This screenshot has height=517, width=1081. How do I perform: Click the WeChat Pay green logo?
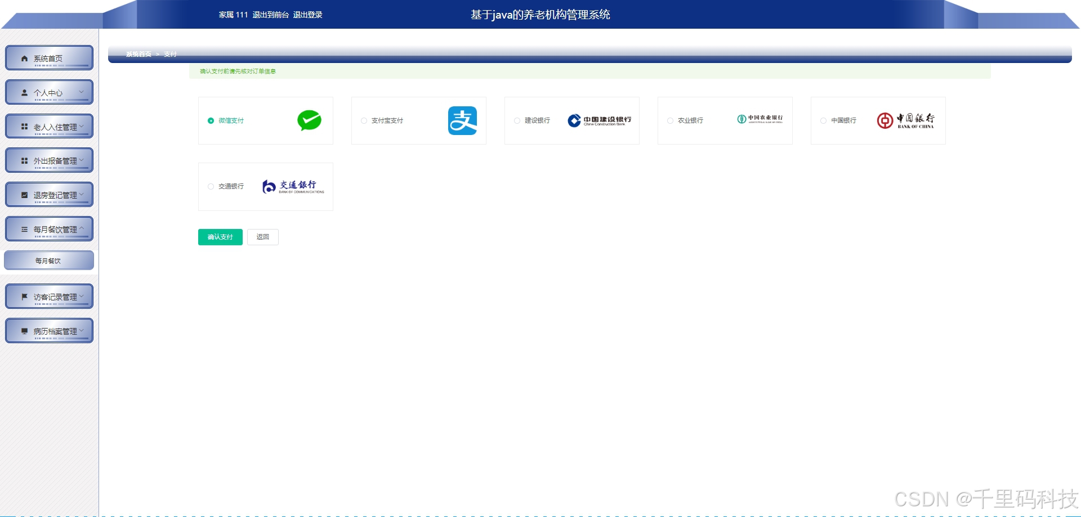(309, 120)
